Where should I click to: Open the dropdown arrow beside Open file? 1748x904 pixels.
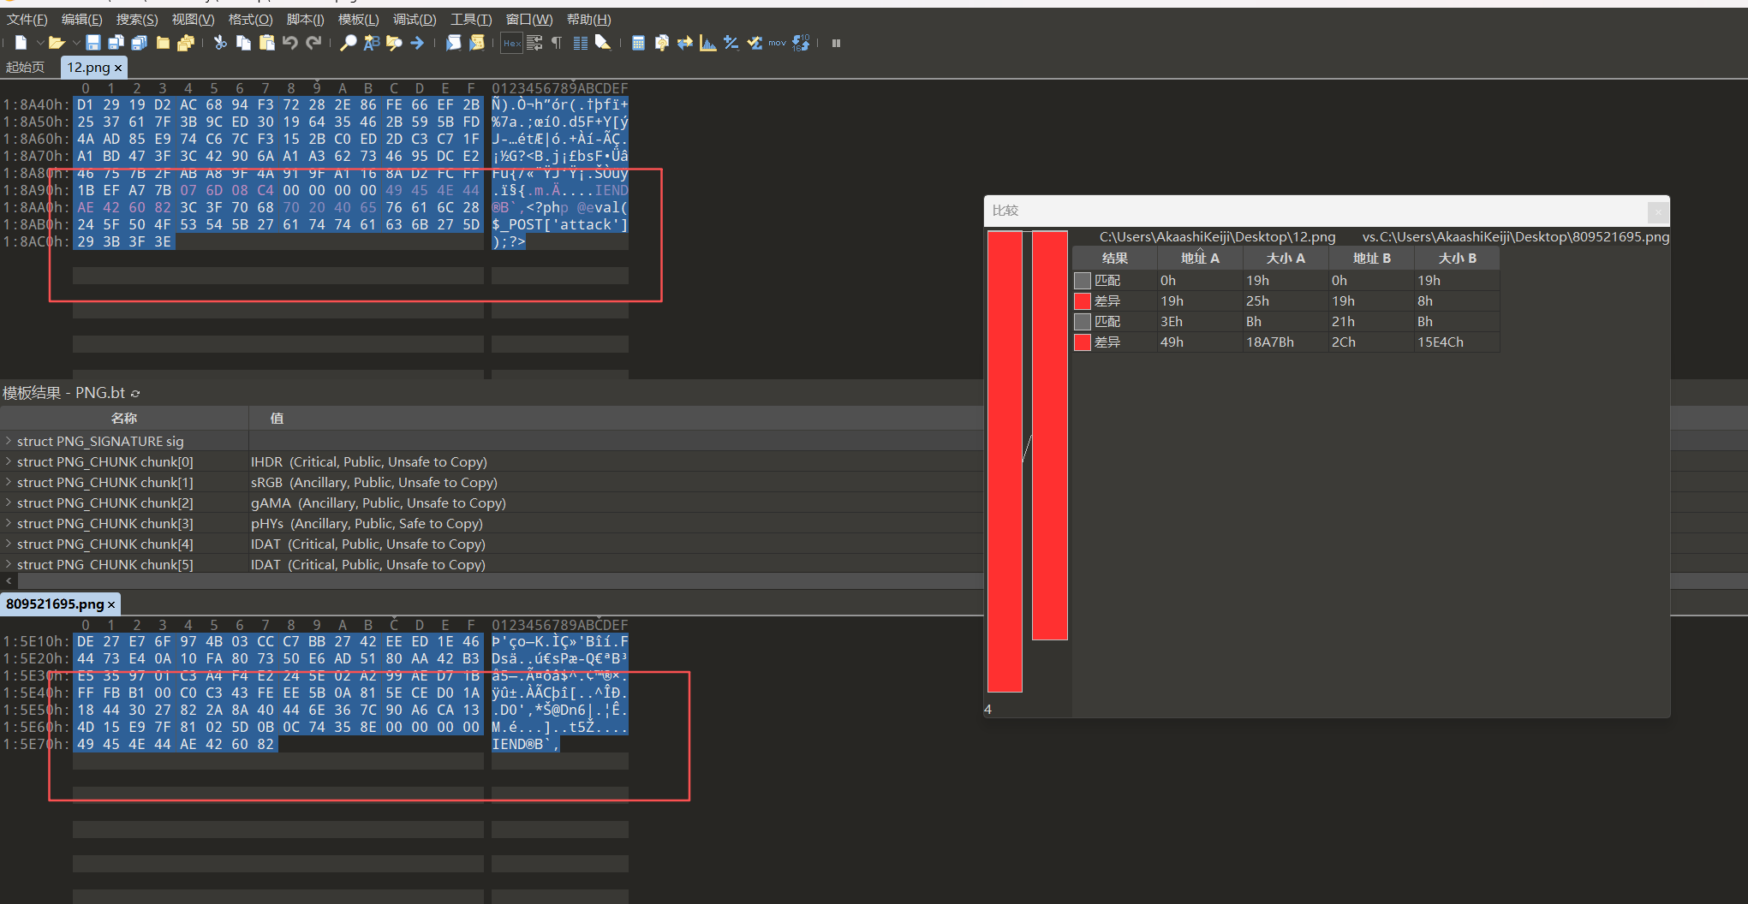point(75,43)
